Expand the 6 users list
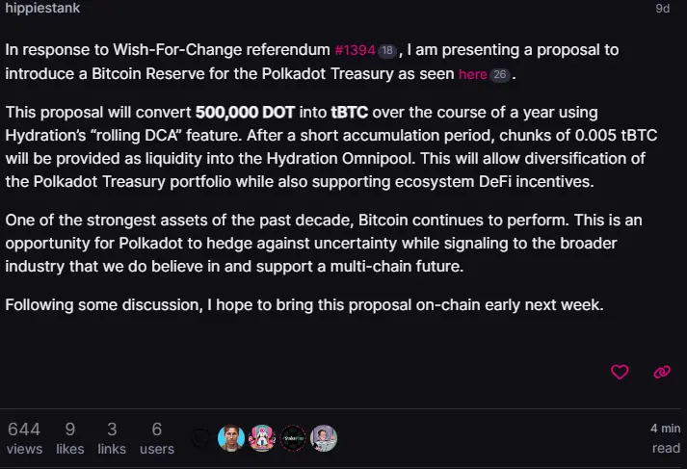The height and width of the screenshot is (469, 687). (x=157, y=438)
